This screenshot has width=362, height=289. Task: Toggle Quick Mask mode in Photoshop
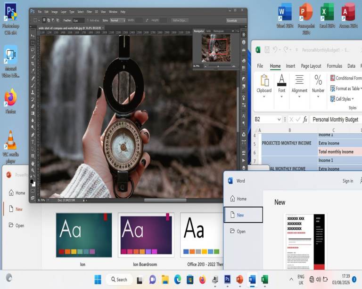click(x=33, y=191)
